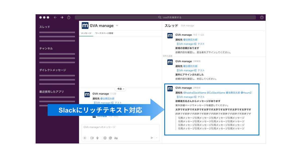The width and height of the screenshot is (301, 158).
Task: Click 今日 11:23 timestamp in thread panel
Action: (x=198, y=35)
